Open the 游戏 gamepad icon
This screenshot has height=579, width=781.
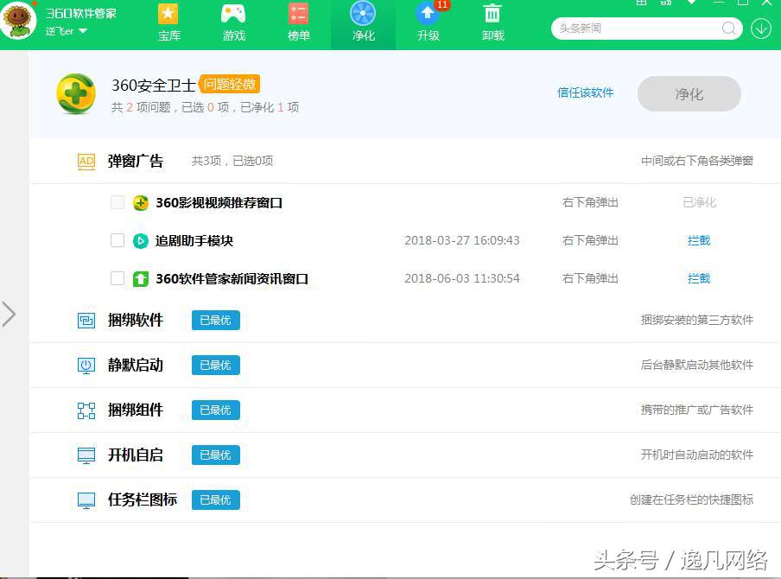233,14
